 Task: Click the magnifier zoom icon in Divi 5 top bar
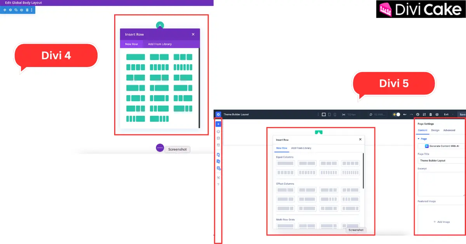pyautogui.click(x=371, y=115)
